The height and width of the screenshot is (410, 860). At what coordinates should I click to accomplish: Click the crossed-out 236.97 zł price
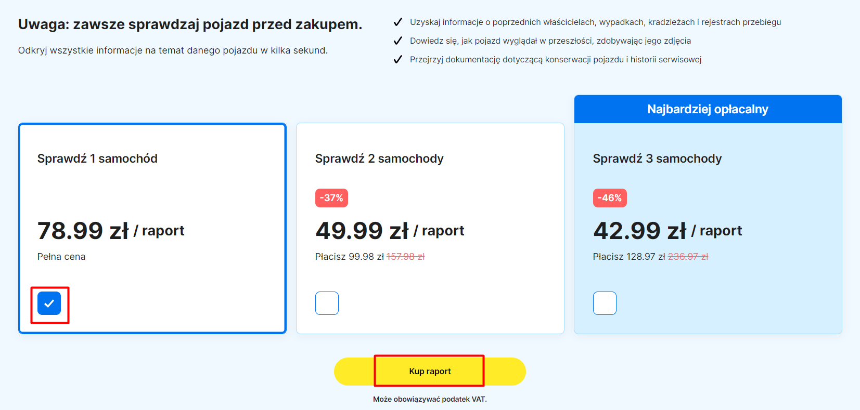click(688, 257)
